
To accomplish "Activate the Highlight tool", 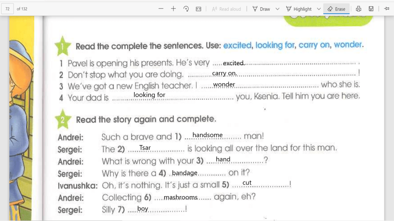I will tap(299, 9).
